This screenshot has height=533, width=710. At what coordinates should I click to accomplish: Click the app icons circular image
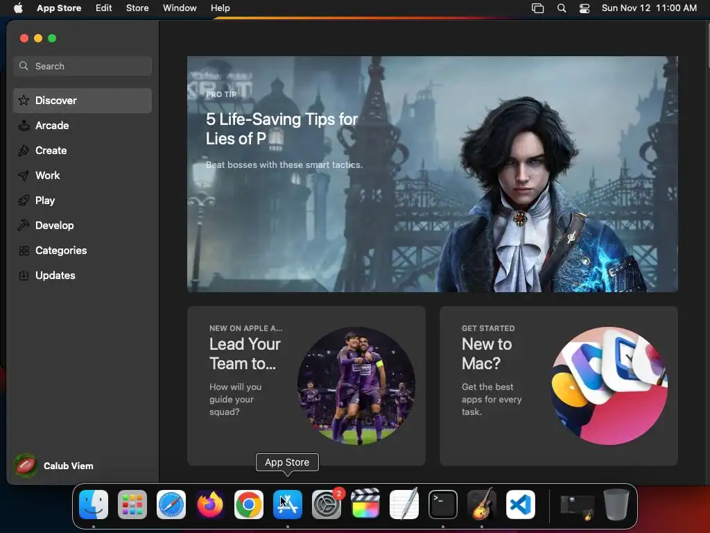[609, 386]
